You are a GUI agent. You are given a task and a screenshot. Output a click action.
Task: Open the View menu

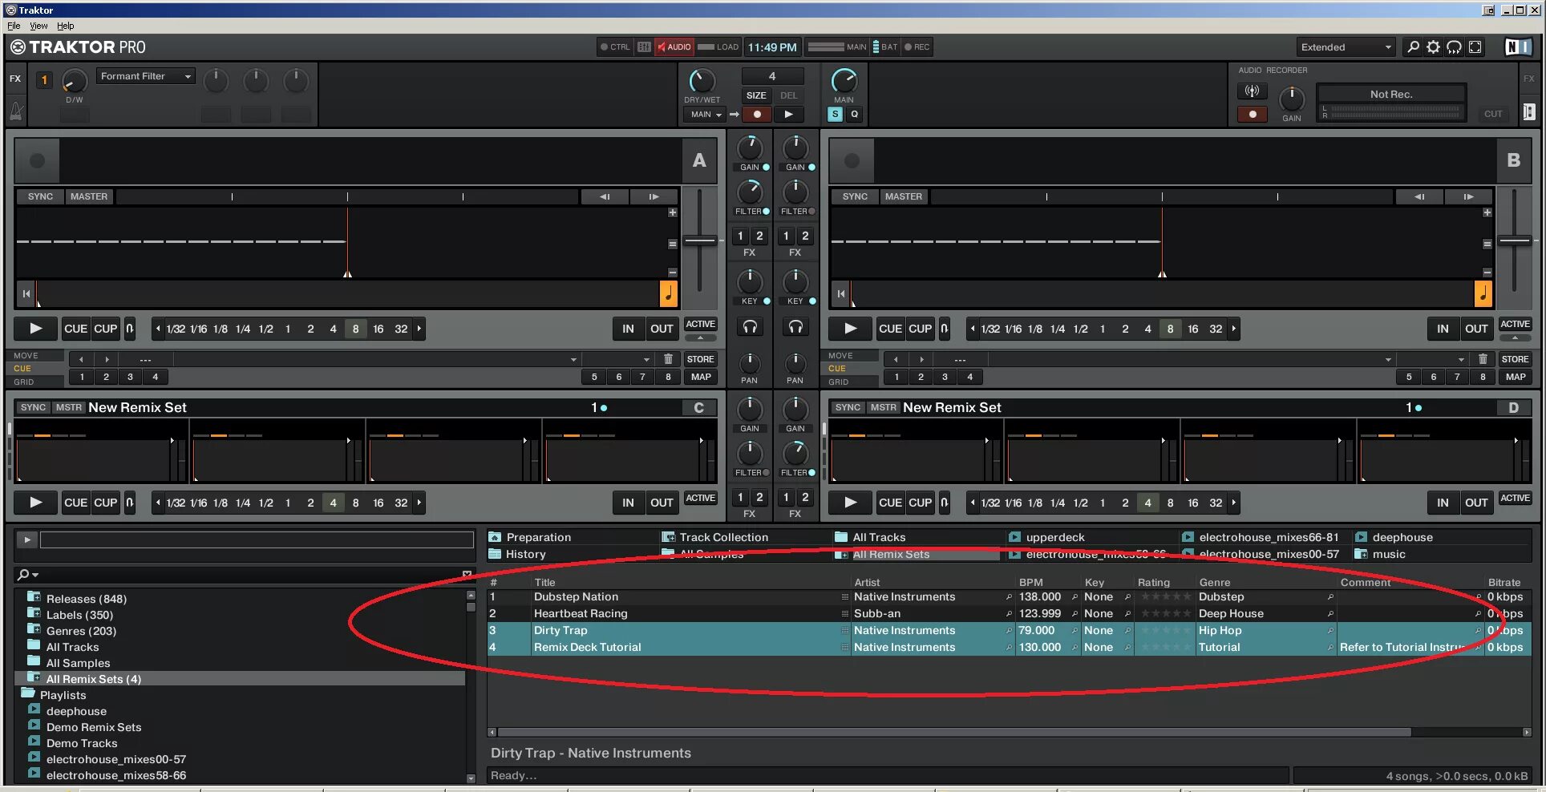pyautogui.click(x=38, y=26)
